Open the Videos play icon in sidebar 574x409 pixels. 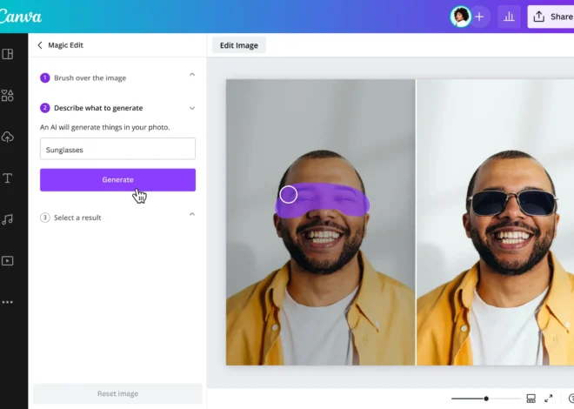pos(8,261)
